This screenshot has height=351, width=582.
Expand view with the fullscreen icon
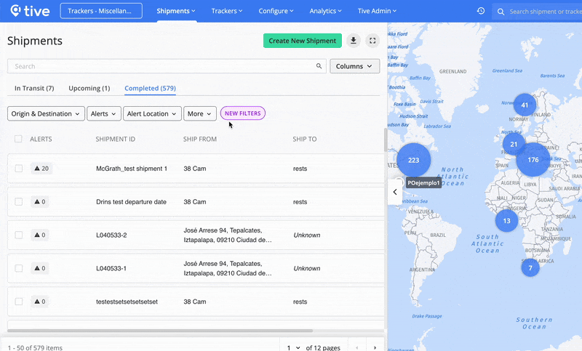coord(372,41)
